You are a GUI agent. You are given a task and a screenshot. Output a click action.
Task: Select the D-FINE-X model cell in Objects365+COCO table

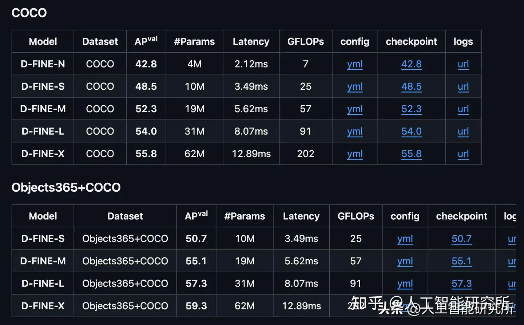tap(43, 306)
